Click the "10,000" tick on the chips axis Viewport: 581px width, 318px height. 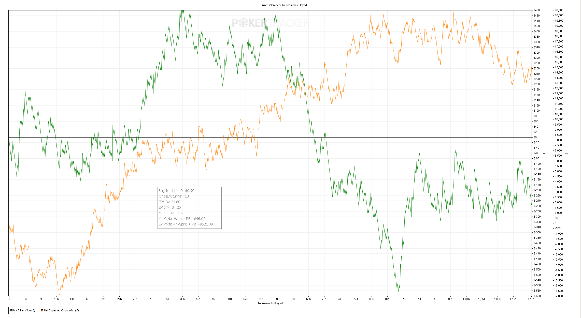point(559,119)
